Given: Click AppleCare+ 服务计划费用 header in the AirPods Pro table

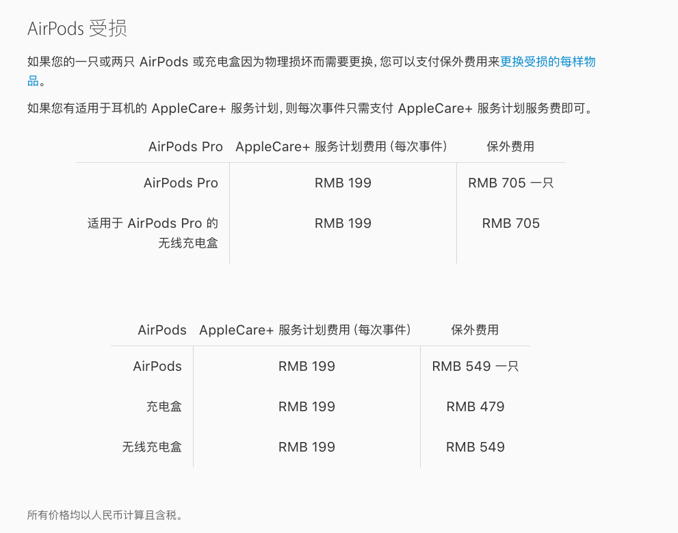Looking at the screenshot, I should [x=341, y=146].
